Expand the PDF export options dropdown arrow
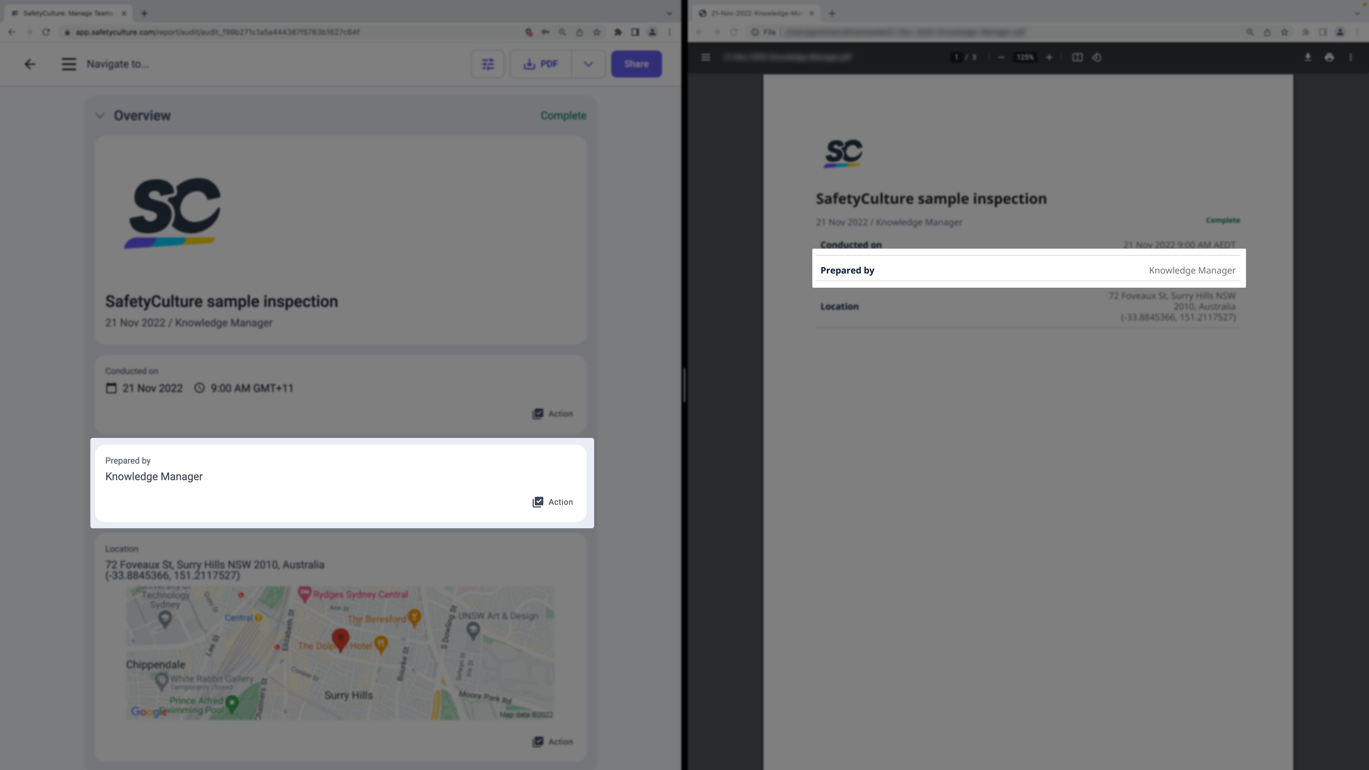Screen dimensions: 1369x770 pyautogui.click(x=588, y=64)
